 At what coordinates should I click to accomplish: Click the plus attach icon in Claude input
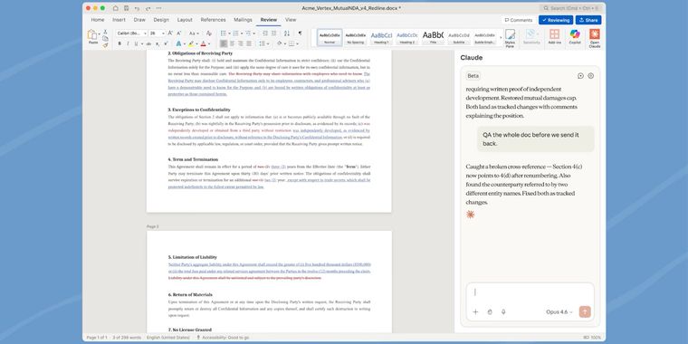[x=475, y=312]
